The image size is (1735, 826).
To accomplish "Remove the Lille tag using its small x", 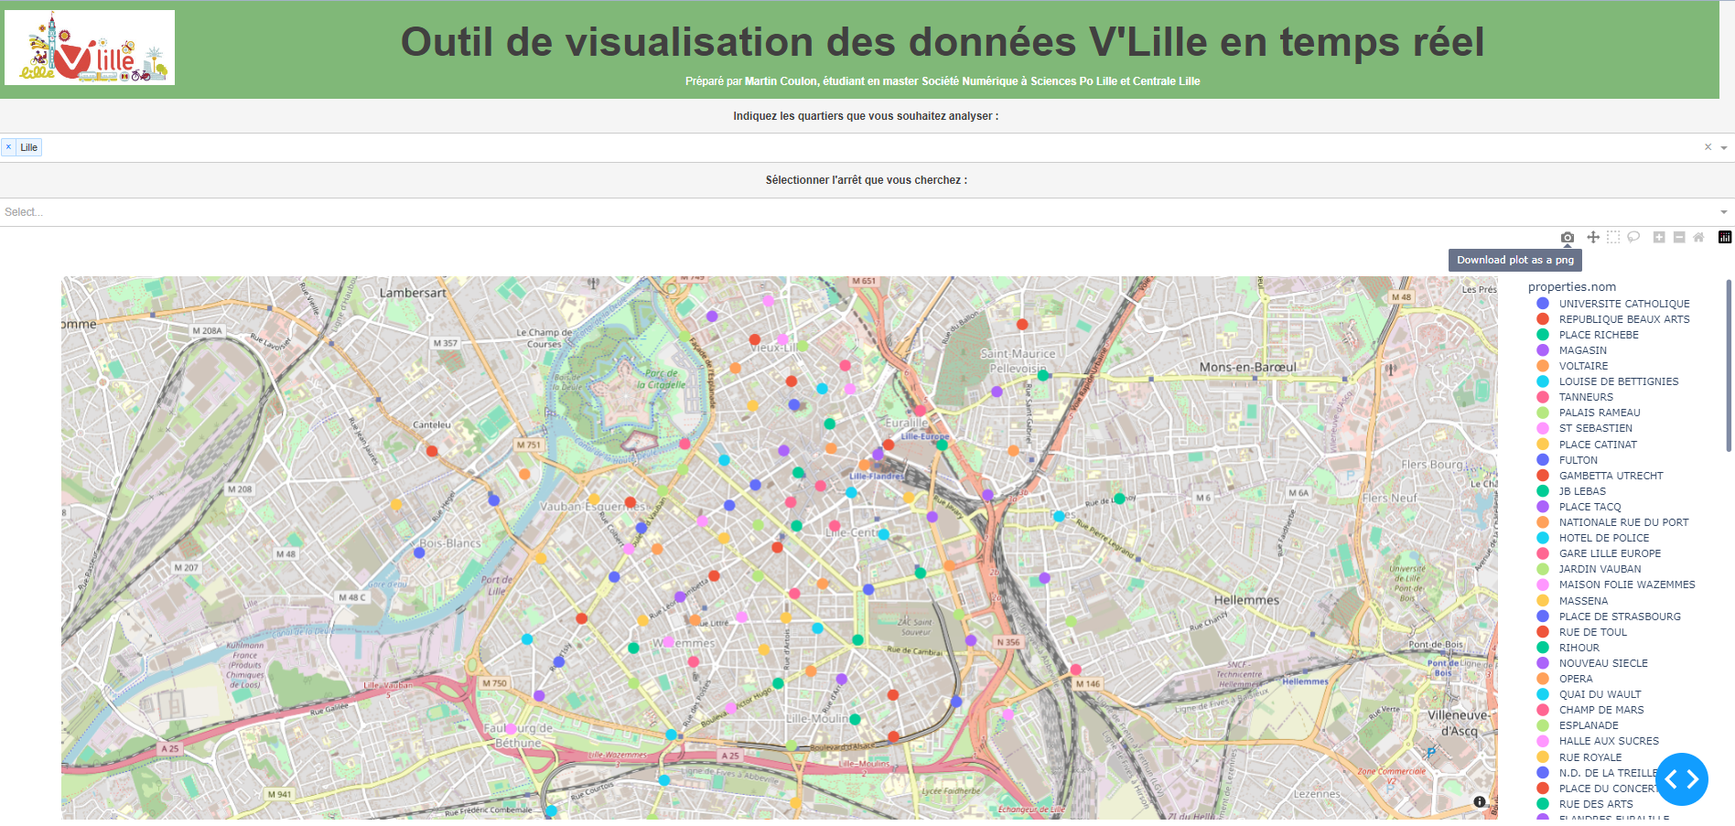I will coord(8,147).
